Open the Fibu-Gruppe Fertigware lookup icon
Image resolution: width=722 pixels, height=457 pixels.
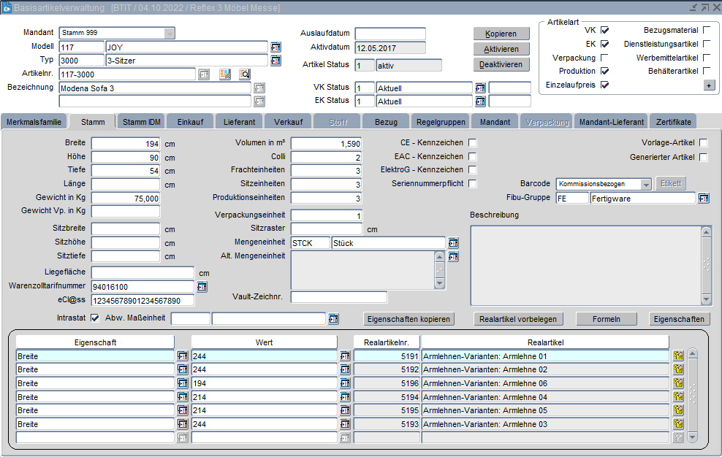click(x=704, y=198)
